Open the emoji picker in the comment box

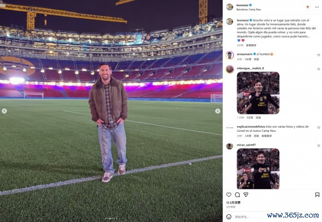[x=229, y=216]
